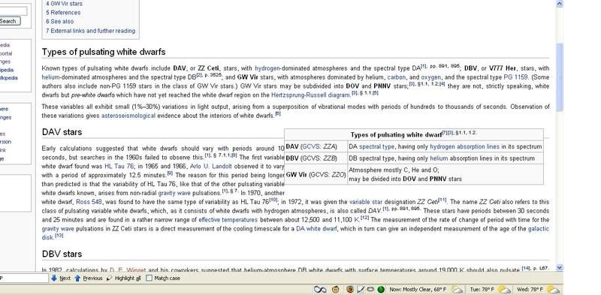Screen dimensions: 601x295
Task: Click 'Wed: 78° F' forecast text
Action: click(x=530, y=290)
